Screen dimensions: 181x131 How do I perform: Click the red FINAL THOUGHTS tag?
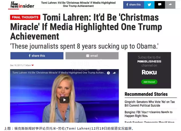tap(25, 17)
